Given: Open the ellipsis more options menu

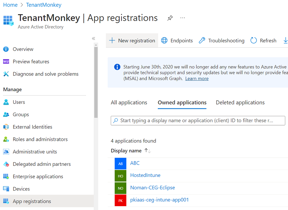Looking at the screenshot, I should pos(182,18).
